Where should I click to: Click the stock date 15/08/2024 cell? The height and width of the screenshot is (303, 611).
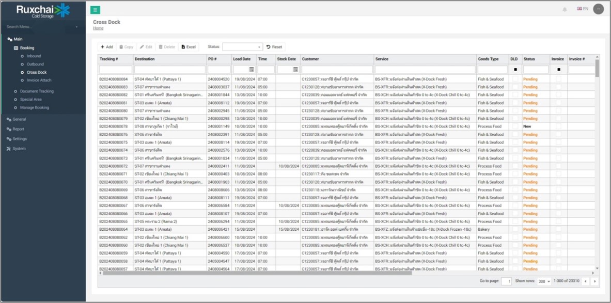(289, 229)
